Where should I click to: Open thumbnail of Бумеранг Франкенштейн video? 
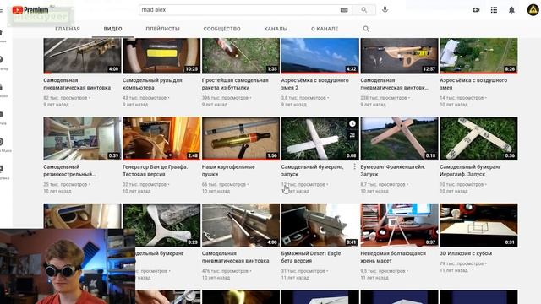[399, 138]
